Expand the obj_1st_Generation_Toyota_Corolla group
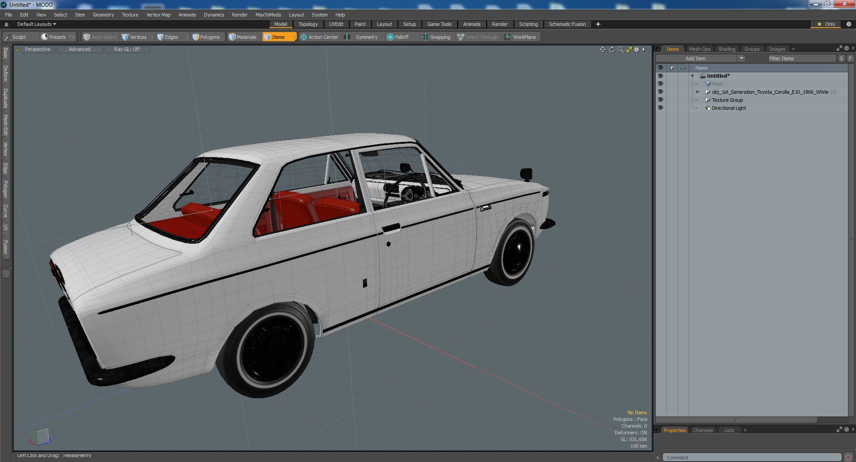The image size is (856, 462). point(698,92)
